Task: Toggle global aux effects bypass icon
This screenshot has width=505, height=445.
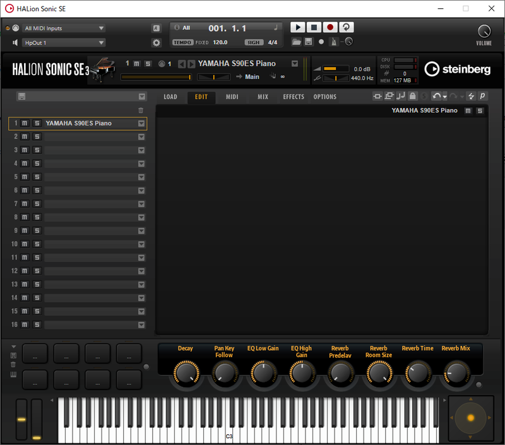Action: click(x=389, y=96)
